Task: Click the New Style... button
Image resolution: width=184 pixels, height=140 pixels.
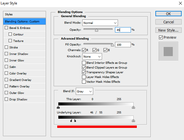Action: 168,30
